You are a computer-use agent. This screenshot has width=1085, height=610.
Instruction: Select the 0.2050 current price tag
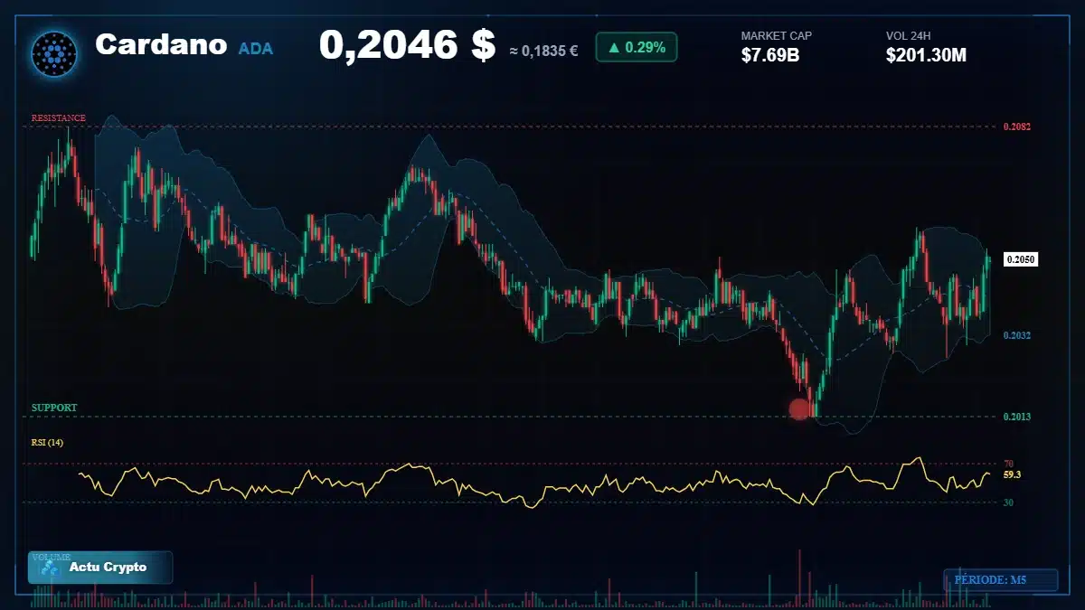coord(1020,259)
